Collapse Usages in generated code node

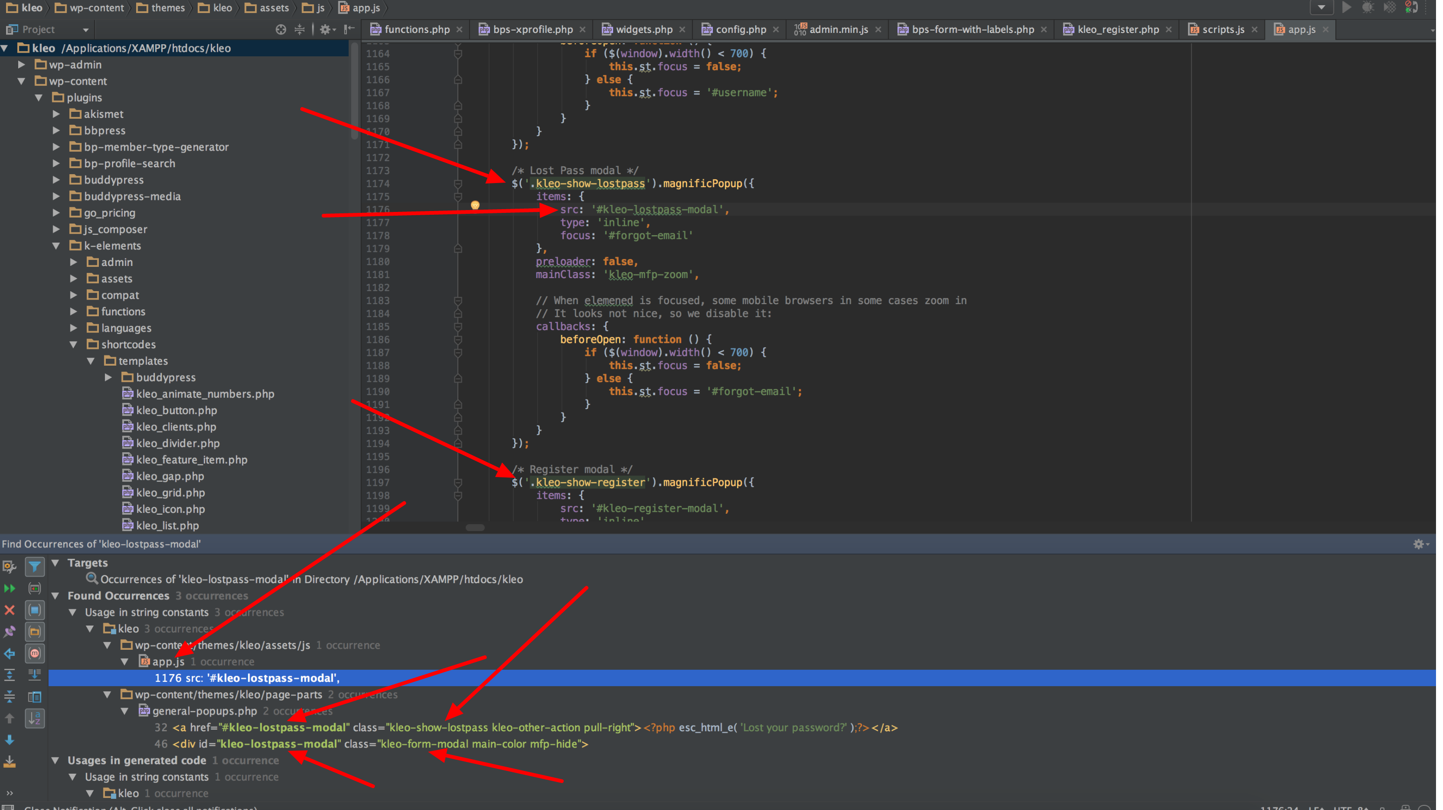(55, 760)
